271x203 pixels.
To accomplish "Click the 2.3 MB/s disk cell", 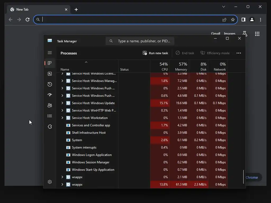I will pyautogui.click(x=198, y=184).
